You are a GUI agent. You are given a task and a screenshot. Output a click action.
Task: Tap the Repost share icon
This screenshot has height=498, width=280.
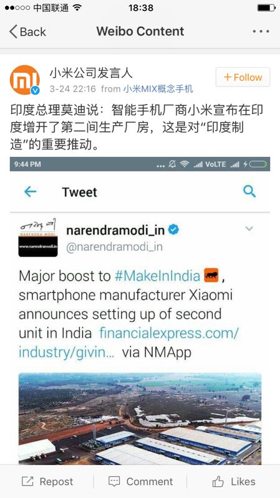pos(27,481)
